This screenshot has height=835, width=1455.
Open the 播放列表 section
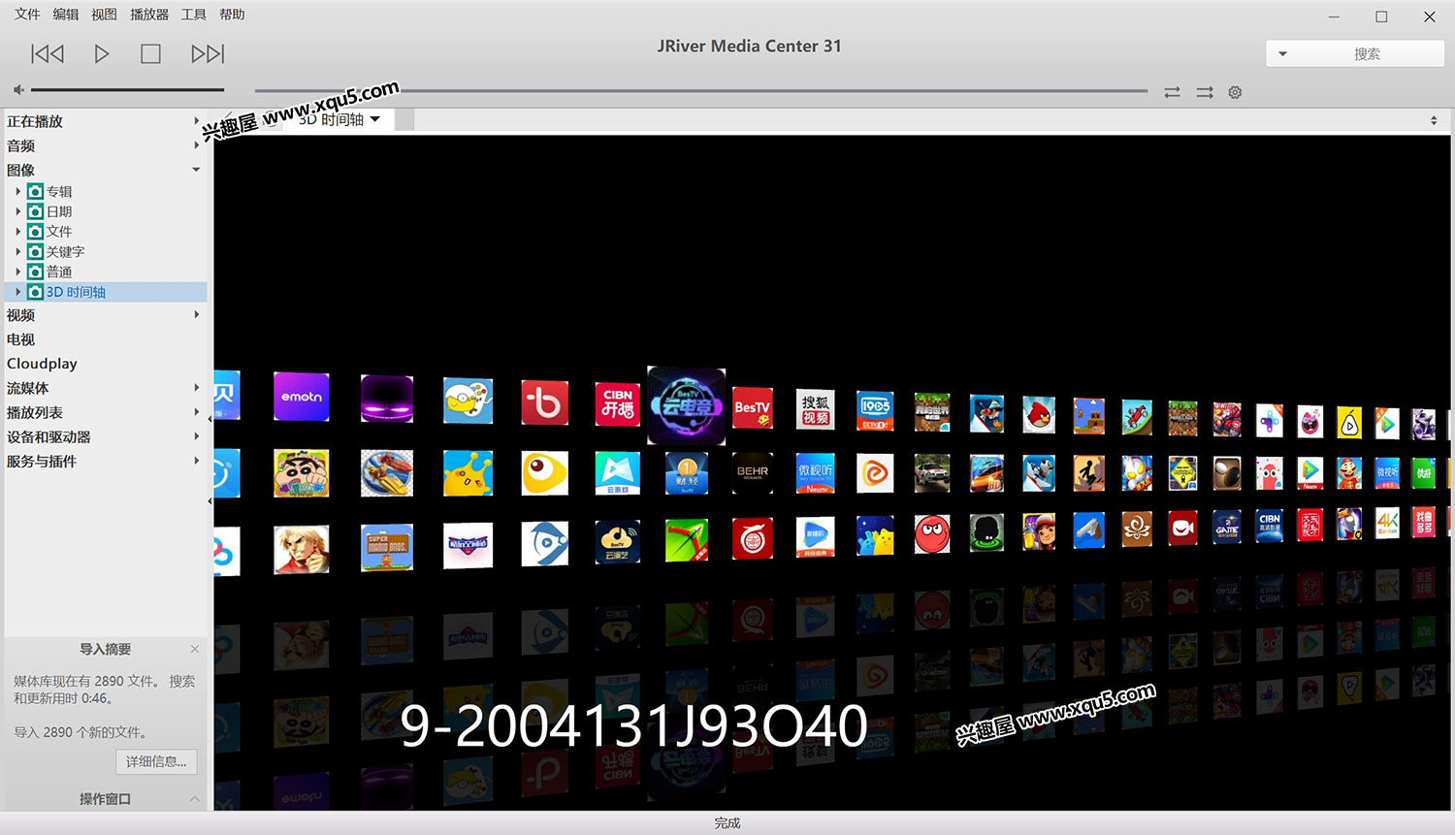35,412
